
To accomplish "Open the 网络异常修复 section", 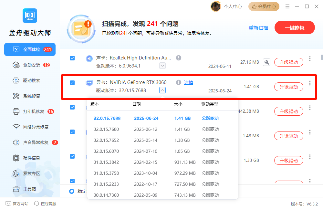I will 30,127.
